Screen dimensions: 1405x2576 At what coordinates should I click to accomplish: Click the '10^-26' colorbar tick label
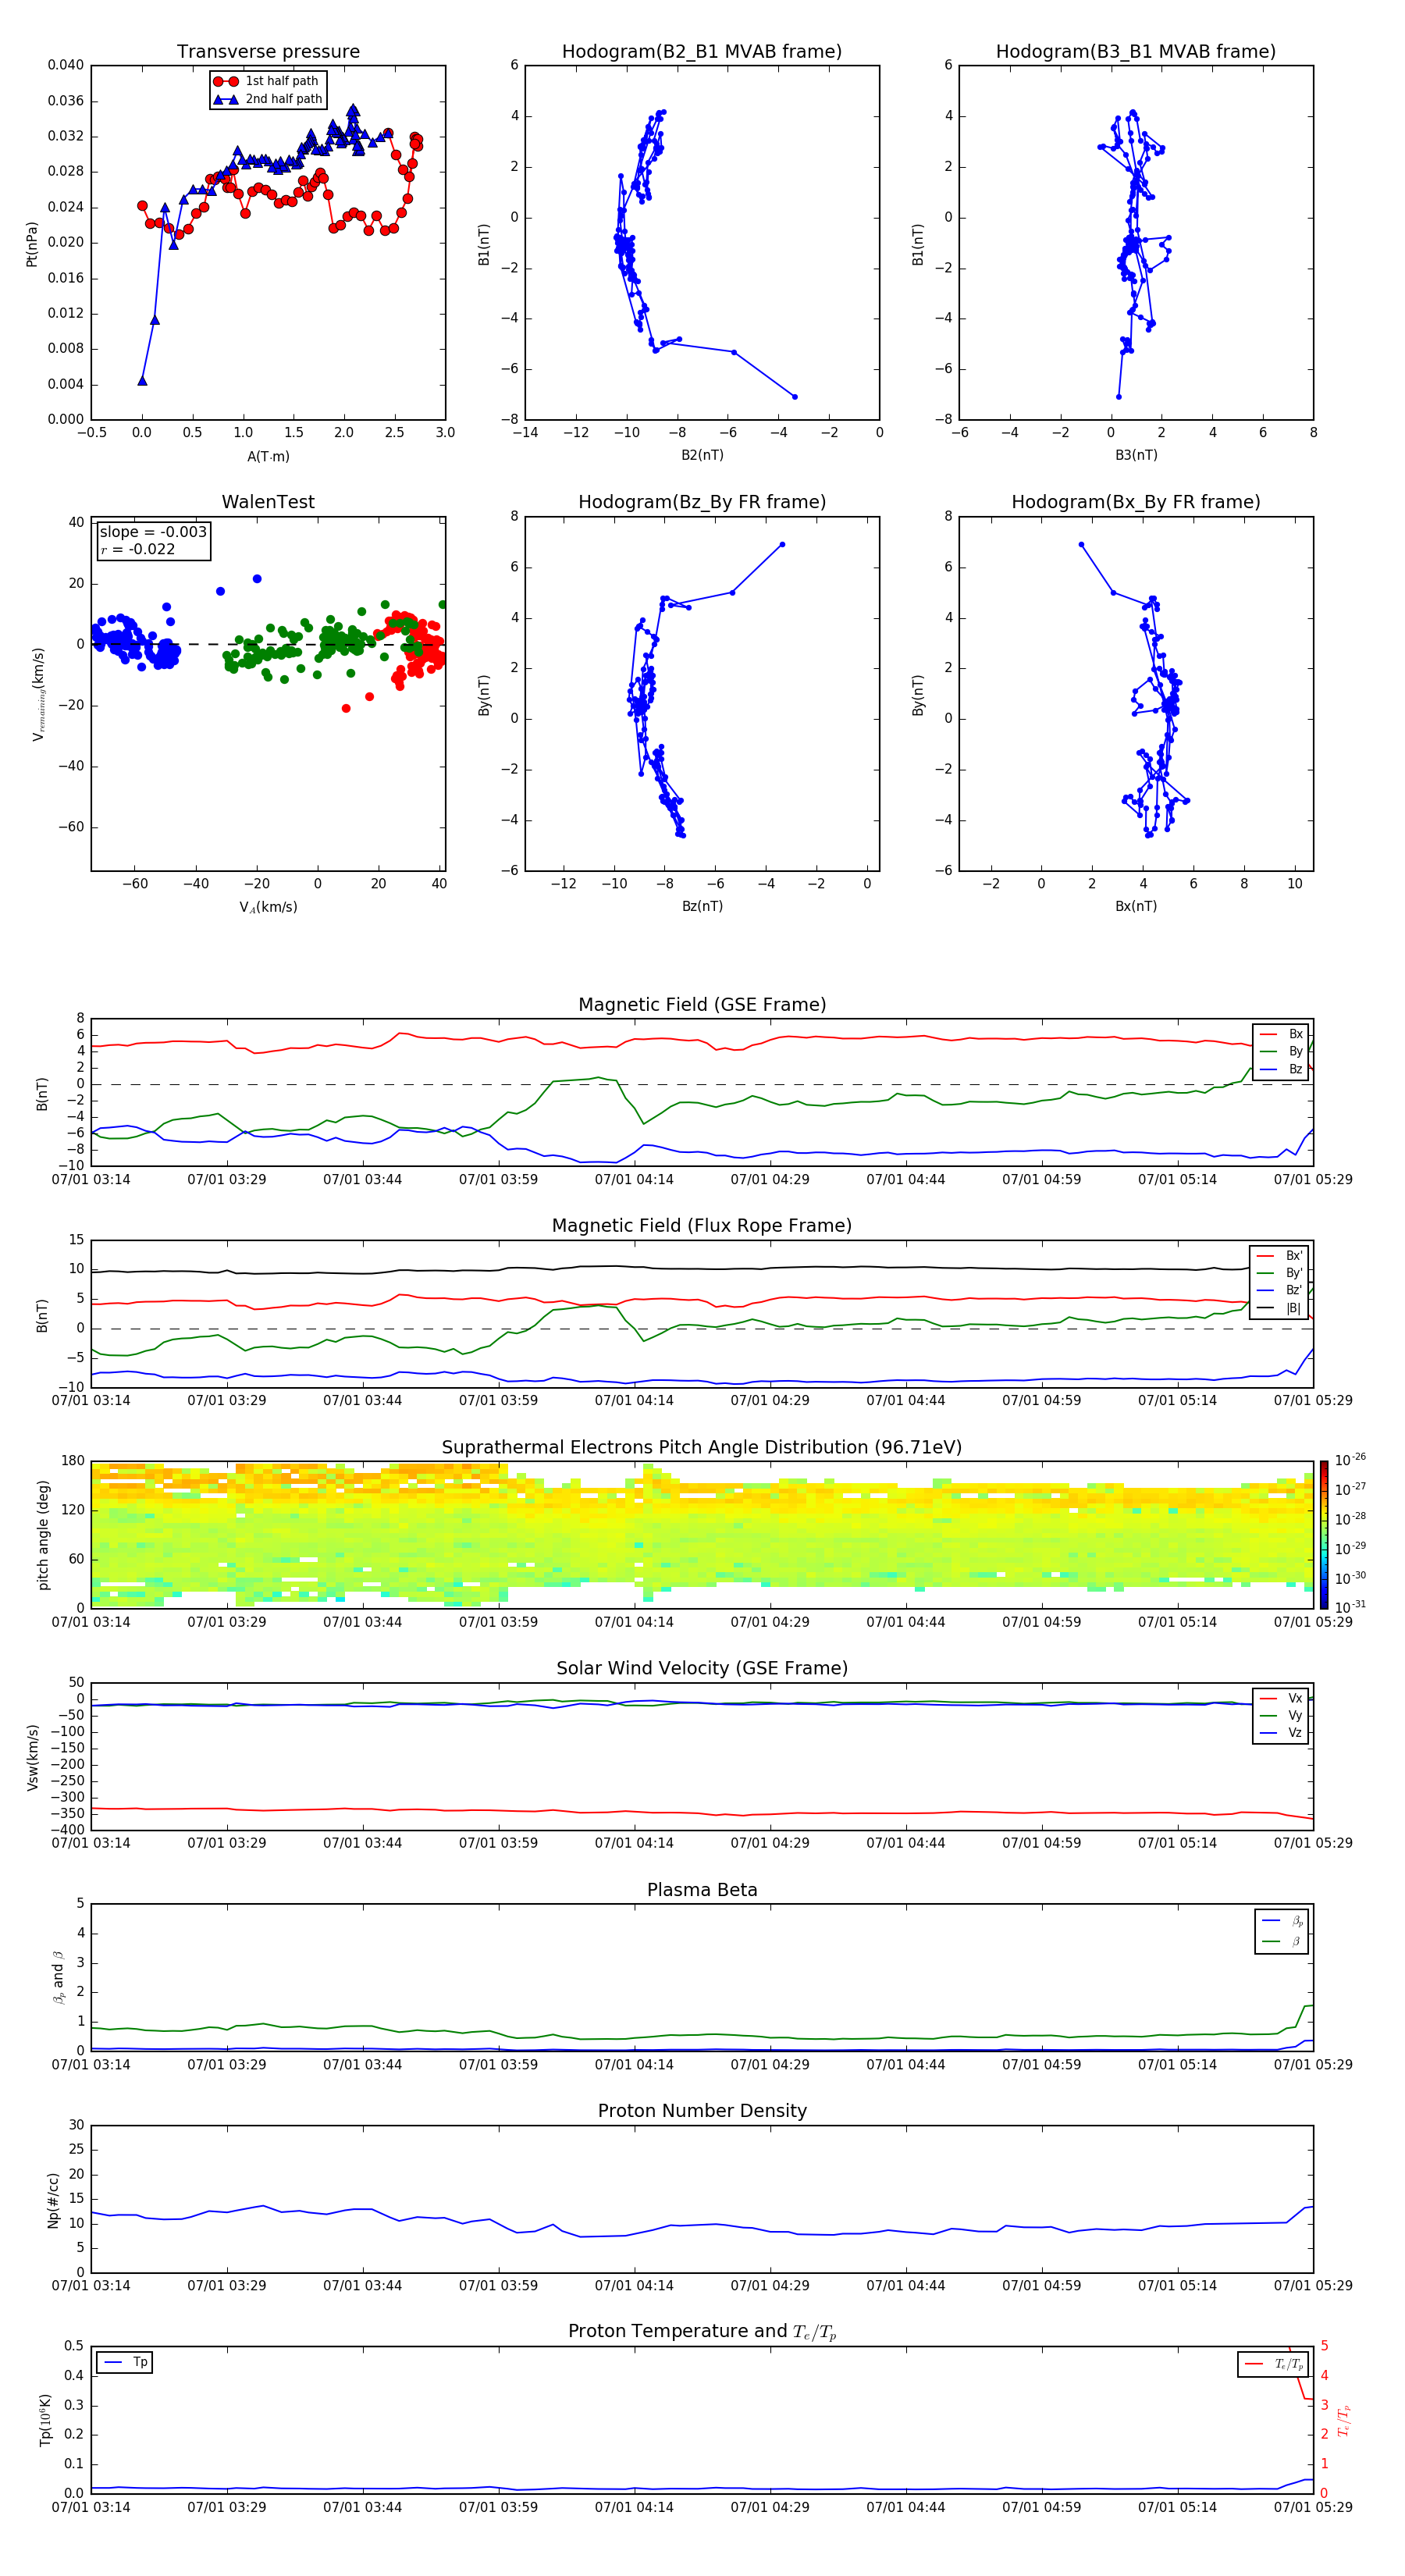[x=1350, y=1460]
